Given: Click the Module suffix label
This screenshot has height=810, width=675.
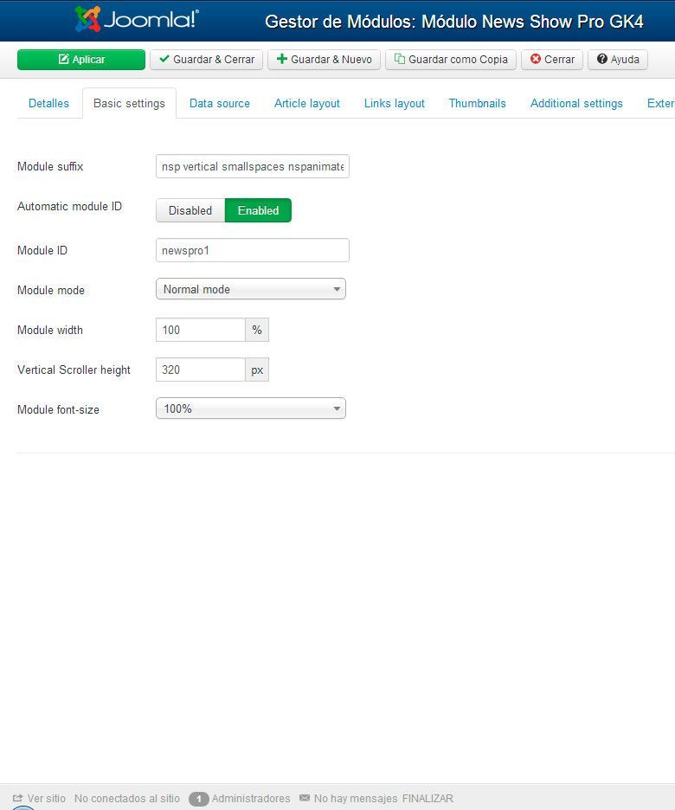Looking at the screenshot, I should pyautogui.click(x=50, y=166).
